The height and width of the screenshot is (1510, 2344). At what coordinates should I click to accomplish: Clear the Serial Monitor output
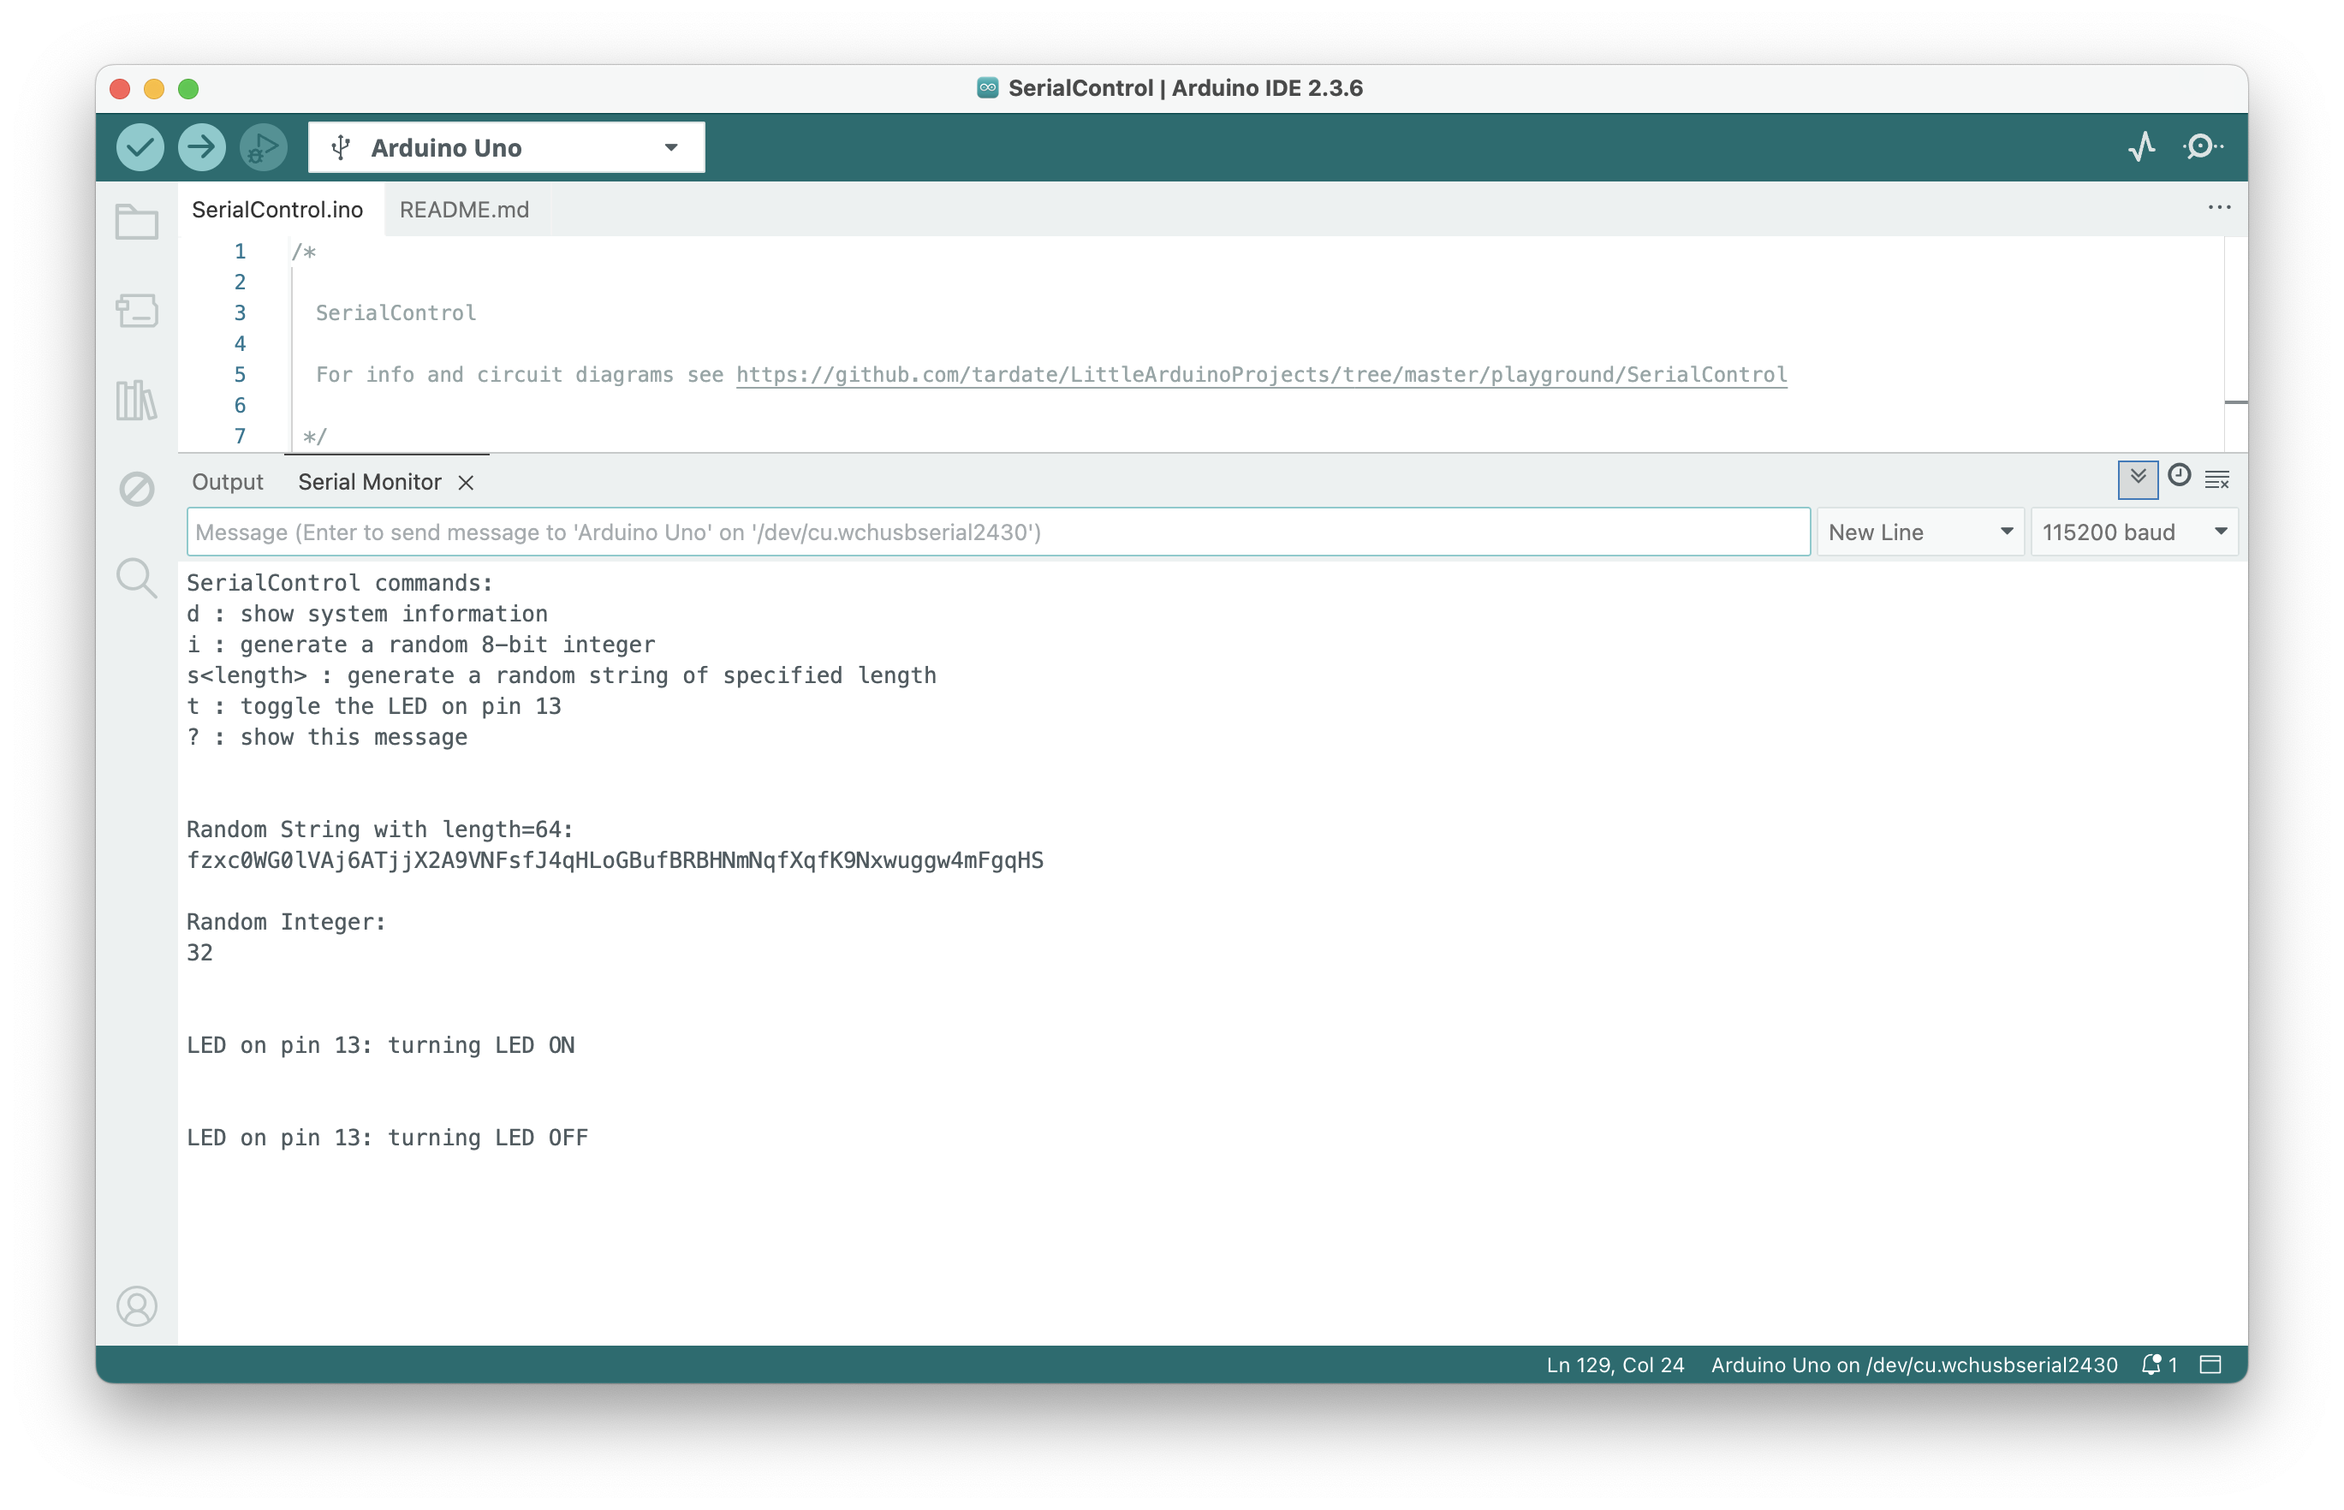coord(2217,479)
